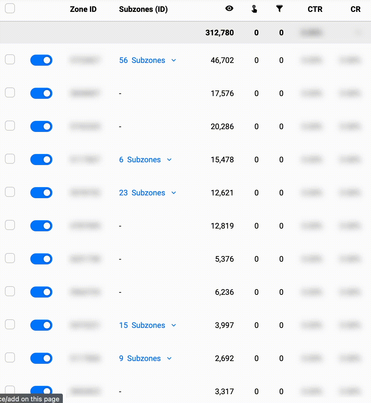Switch off the zone with 6,236 impressions
The height and width of the screenshot is (403, 371).
coord(41,292)
